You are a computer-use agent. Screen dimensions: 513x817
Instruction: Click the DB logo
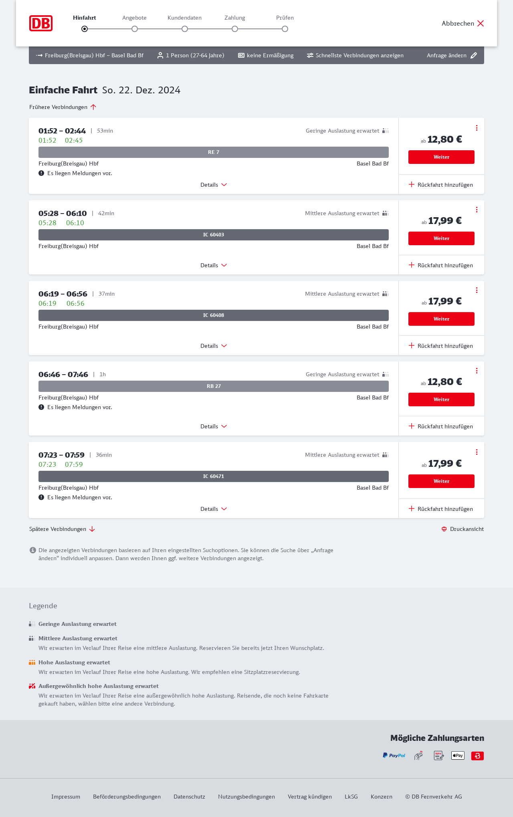(41, 23)
